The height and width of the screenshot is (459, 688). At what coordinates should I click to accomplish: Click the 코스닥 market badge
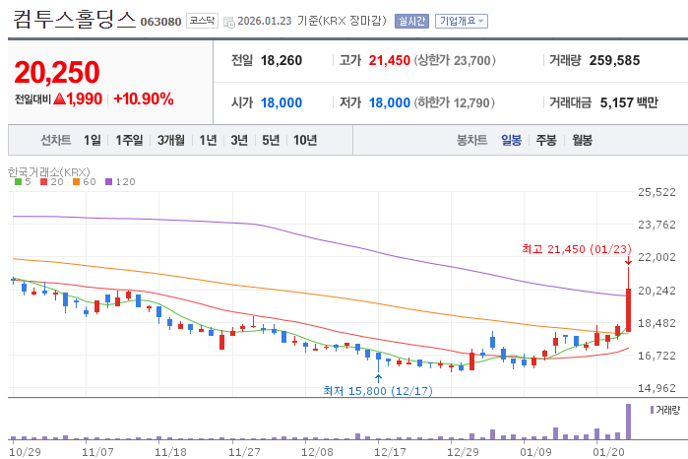202,21
